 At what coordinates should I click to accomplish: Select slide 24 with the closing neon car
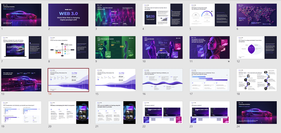coord(257,113)
